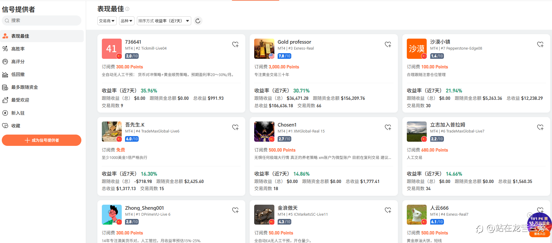Viewport: 552px width, 243px height.
Task: Favorite the 沙漠小镇 signal provider
Action: pos(540,44)
